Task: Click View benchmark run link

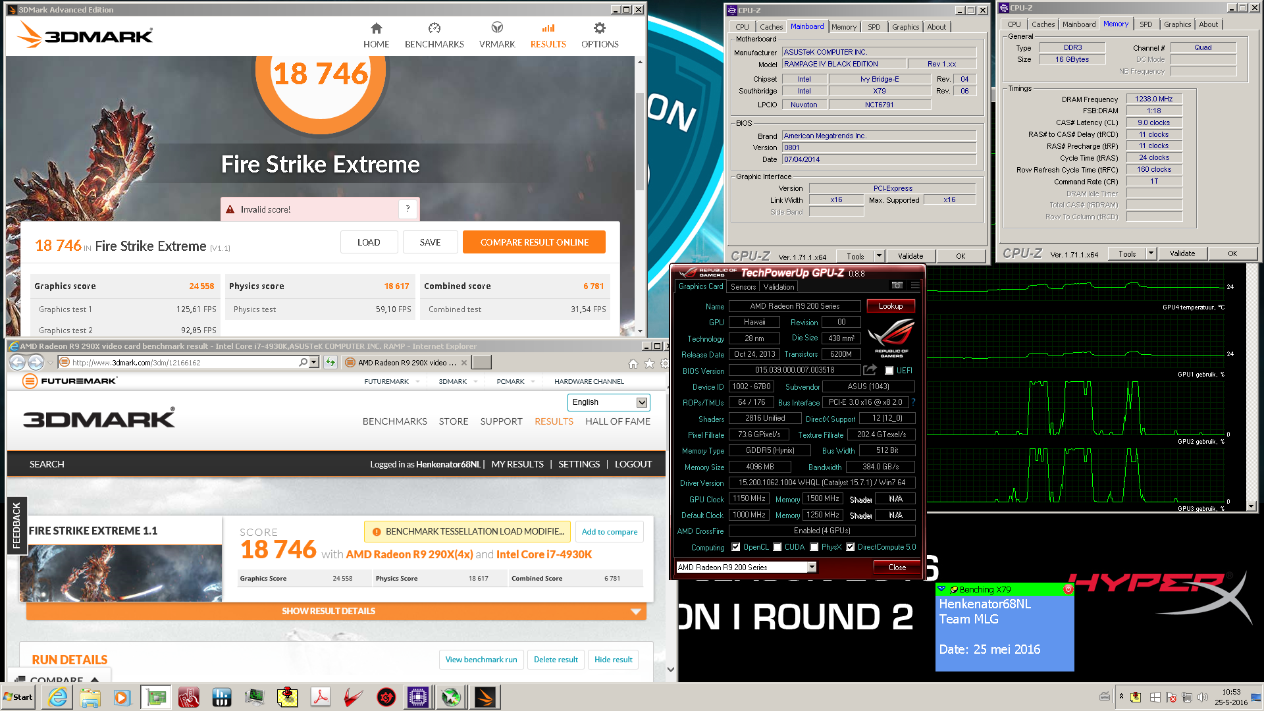Action: [481, 660]
